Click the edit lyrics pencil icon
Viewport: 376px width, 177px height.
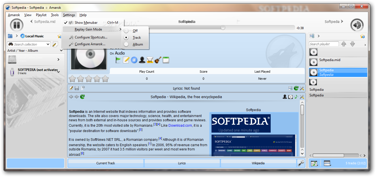tap(71, 88)
